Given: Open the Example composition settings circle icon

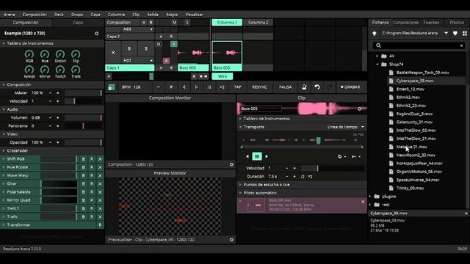Looking at the screenshot, I should [96, 34].
